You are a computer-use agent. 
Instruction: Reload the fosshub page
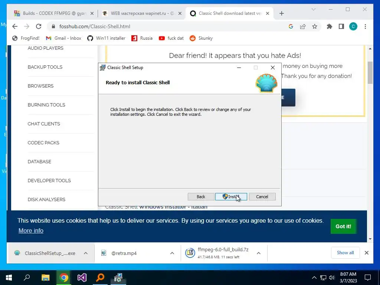[39, 26]
